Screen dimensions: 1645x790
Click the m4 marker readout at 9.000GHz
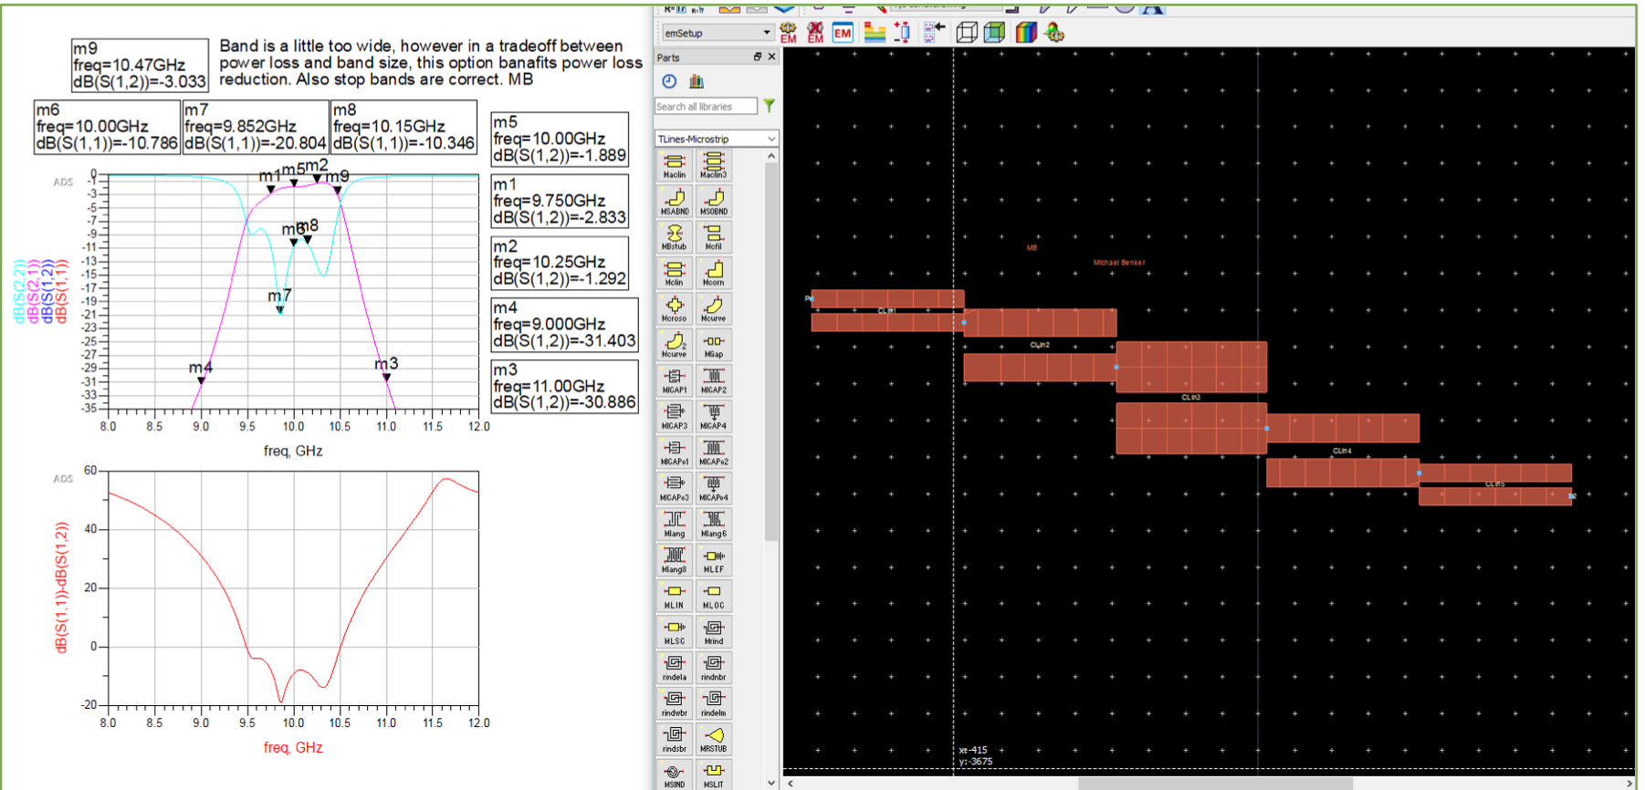click(564, 325)
